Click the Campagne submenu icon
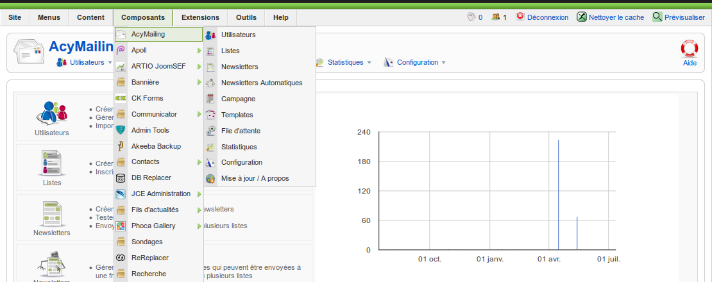This screenshot has width=712, height=282. (x=210, y=99)
